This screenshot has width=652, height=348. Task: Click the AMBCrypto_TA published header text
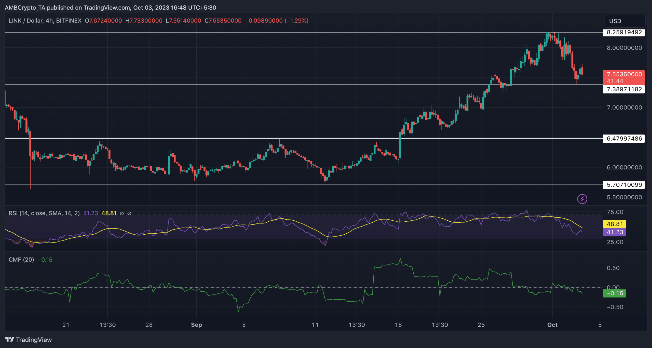pos(111,8)
